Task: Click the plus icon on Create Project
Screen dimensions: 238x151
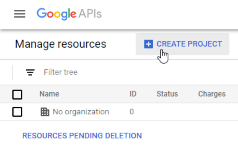Action: pos(148,44)
